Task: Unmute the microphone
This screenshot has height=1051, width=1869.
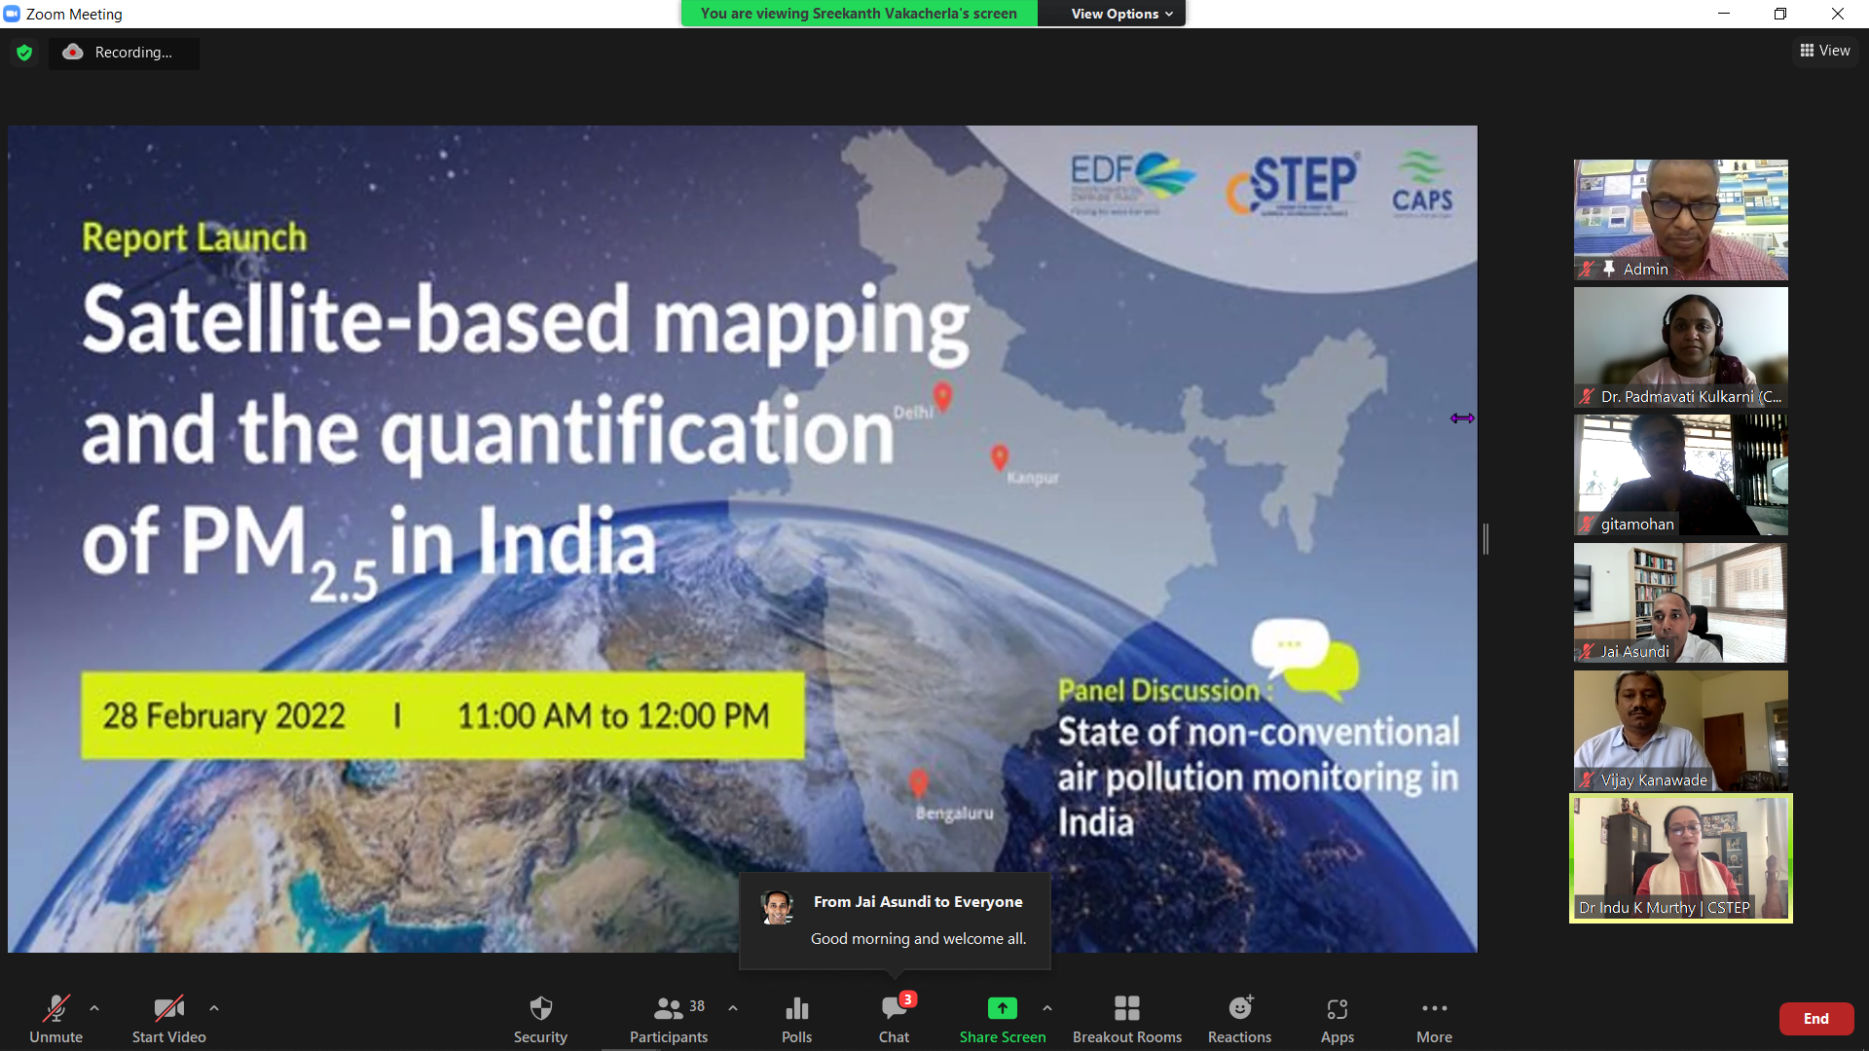Action: coord(55,1018)
